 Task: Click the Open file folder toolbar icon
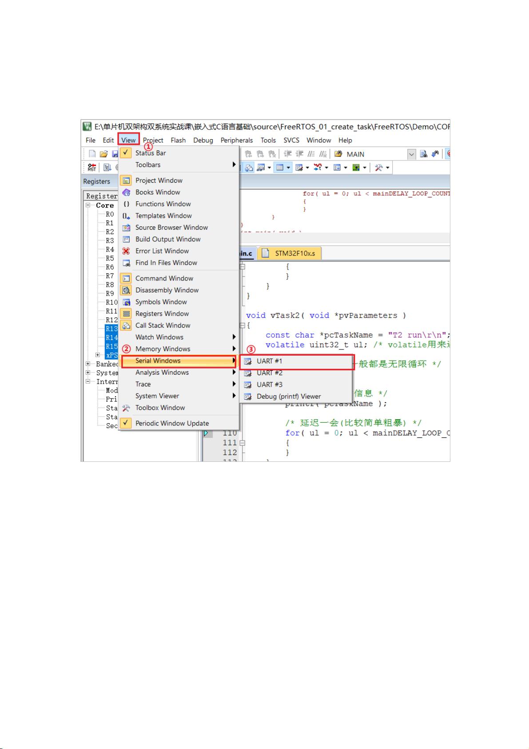click(103, 154)
